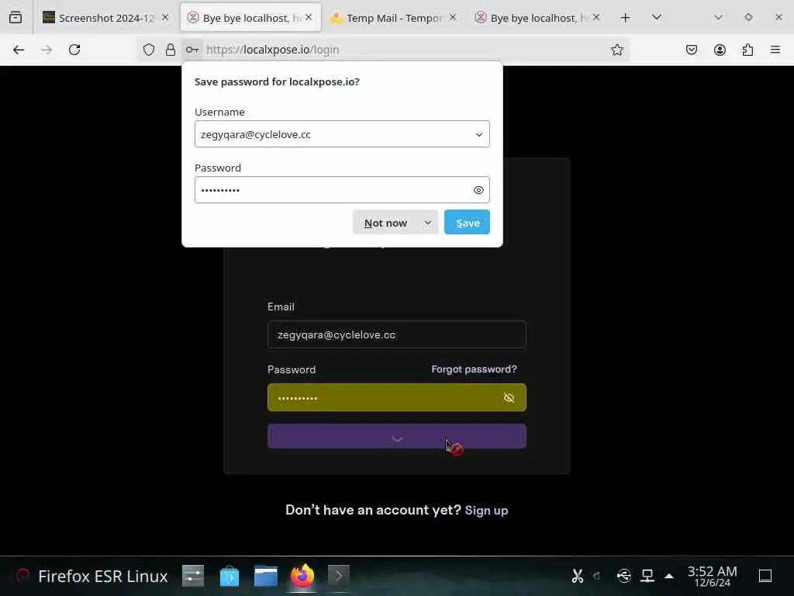Toggle login form password visibility
Viewport: 794px width, 596px height.
pyautogui.click(x=509, y=398)
